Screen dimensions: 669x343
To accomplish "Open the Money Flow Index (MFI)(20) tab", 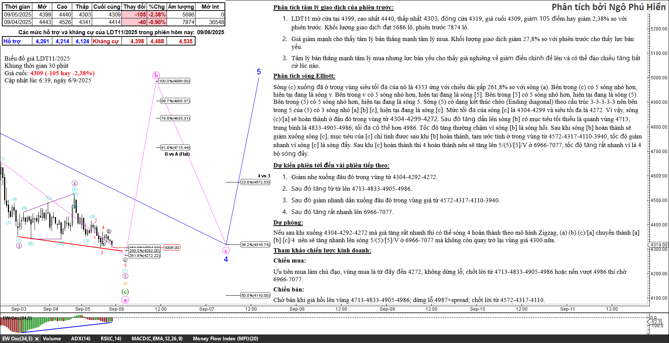I will click(225, 338).
